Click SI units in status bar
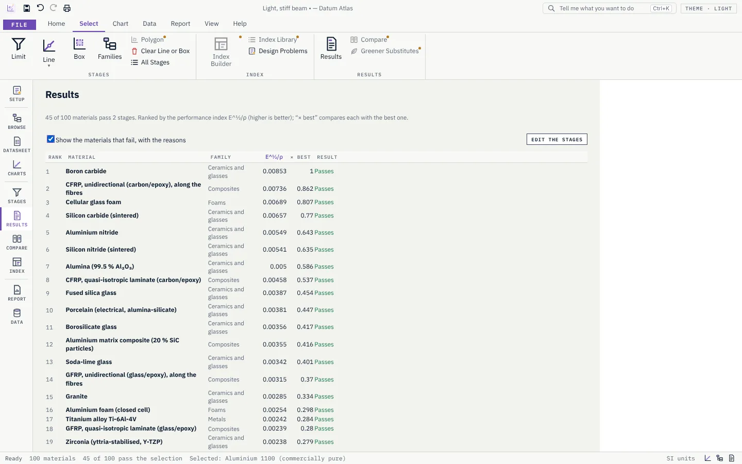742x464 pixels. click(681, 458)
